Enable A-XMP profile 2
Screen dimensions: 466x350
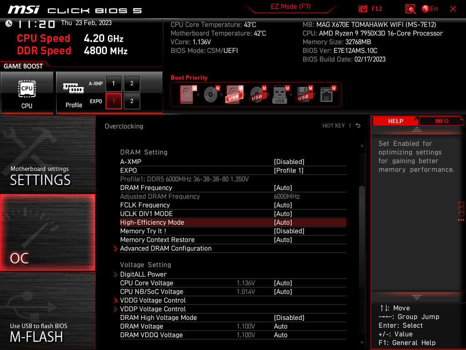pos(132,83)
